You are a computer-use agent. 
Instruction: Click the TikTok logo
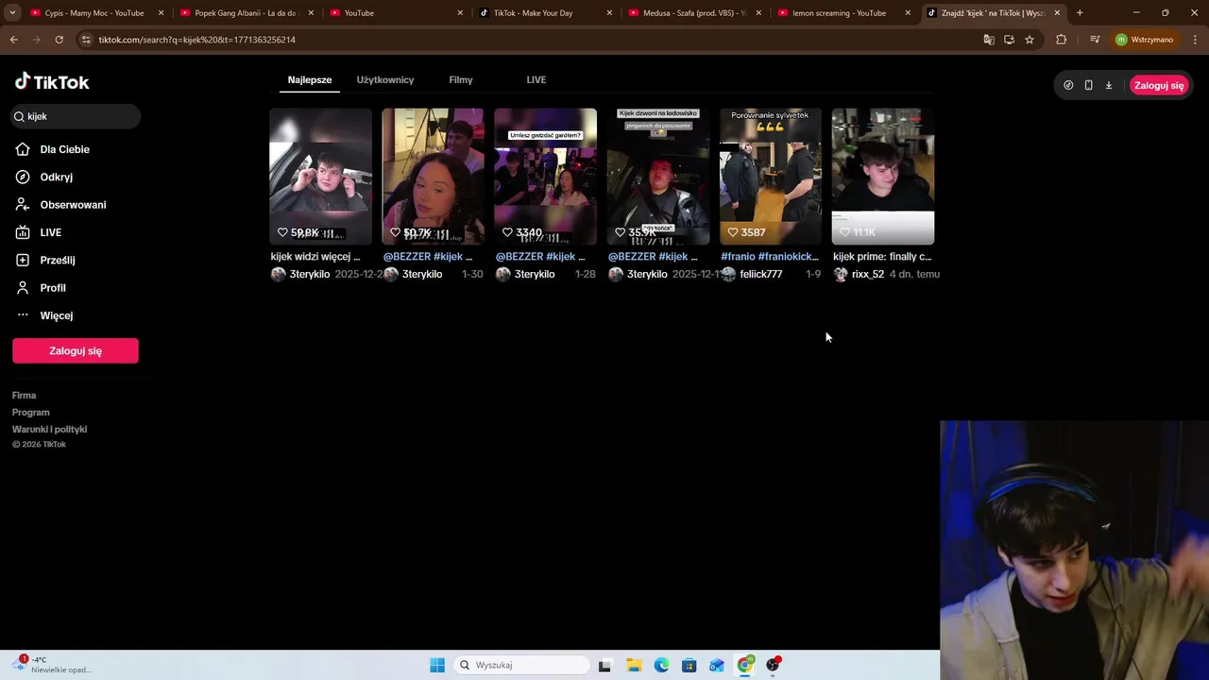tap(52, 82)
